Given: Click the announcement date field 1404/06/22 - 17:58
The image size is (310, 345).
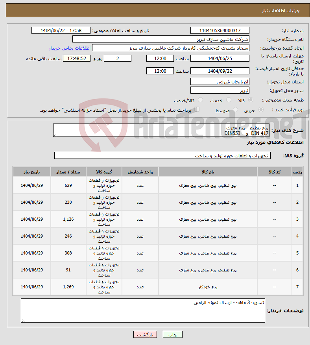Looking at the screenshot, I should 61,31.
